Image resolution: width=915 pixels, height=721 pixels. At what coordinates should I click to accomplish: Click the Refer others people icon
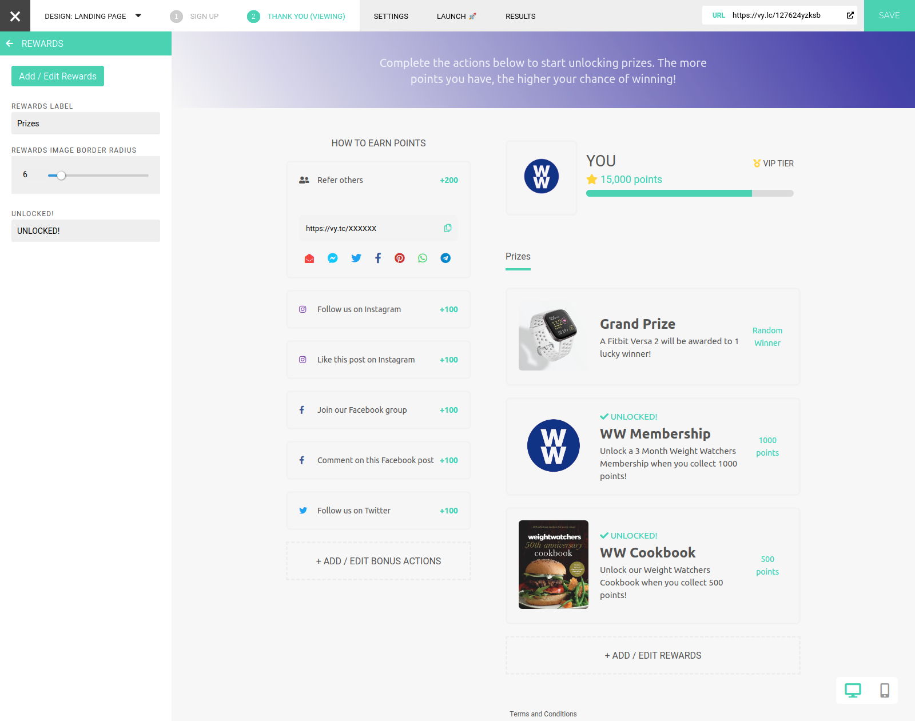[304, 180]
